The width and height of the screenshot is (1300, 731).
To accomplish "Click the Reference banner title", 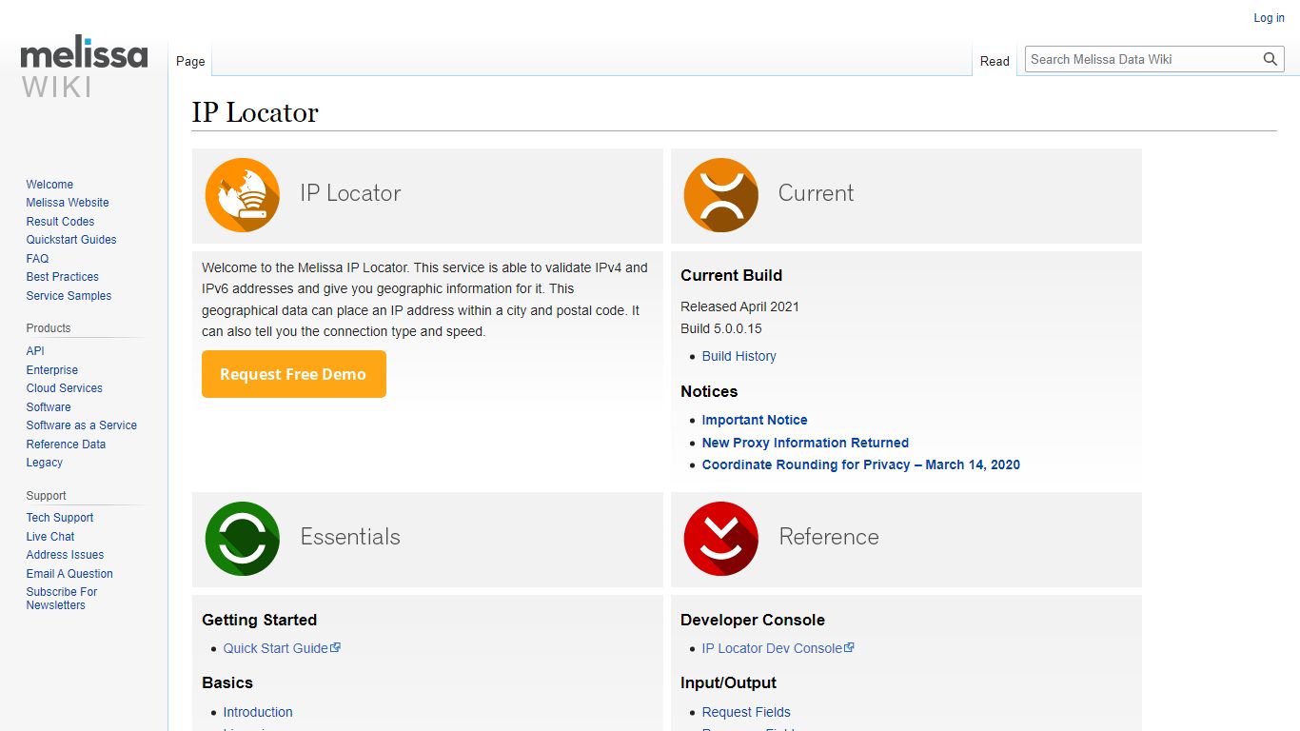I will pyautogui.click(x=829, y=537).
